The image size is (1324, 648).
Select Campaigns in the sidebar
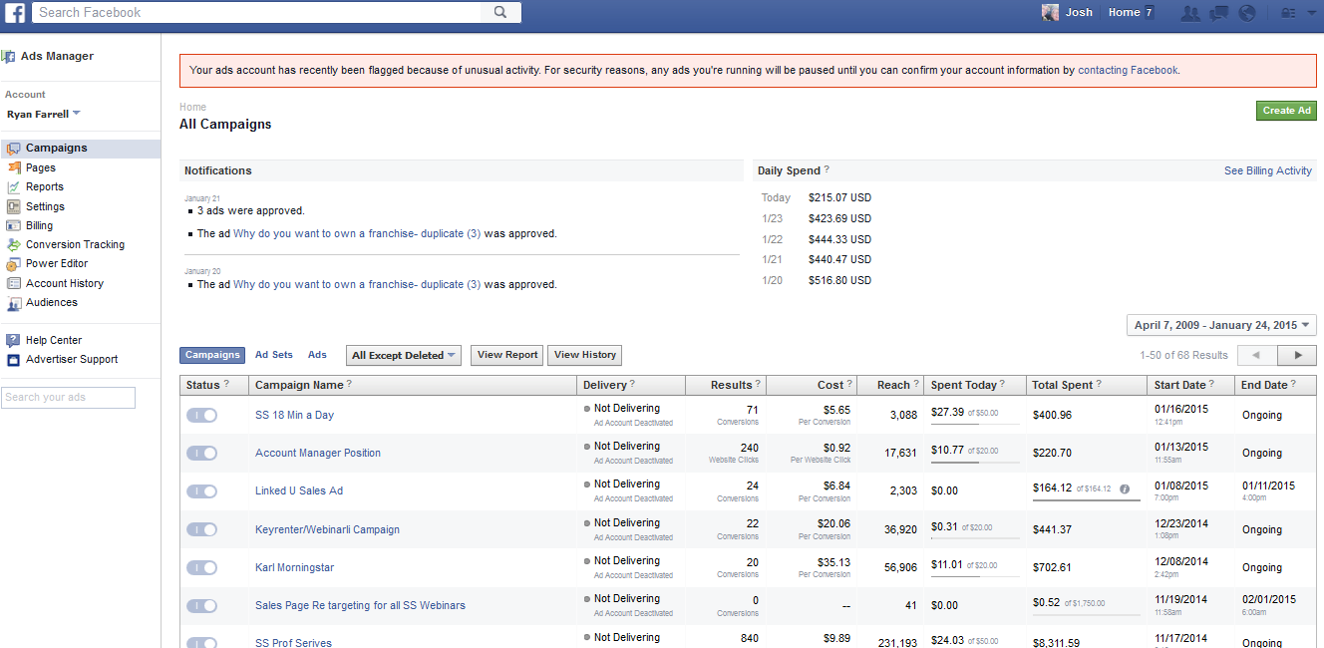[x=80, y=149]
